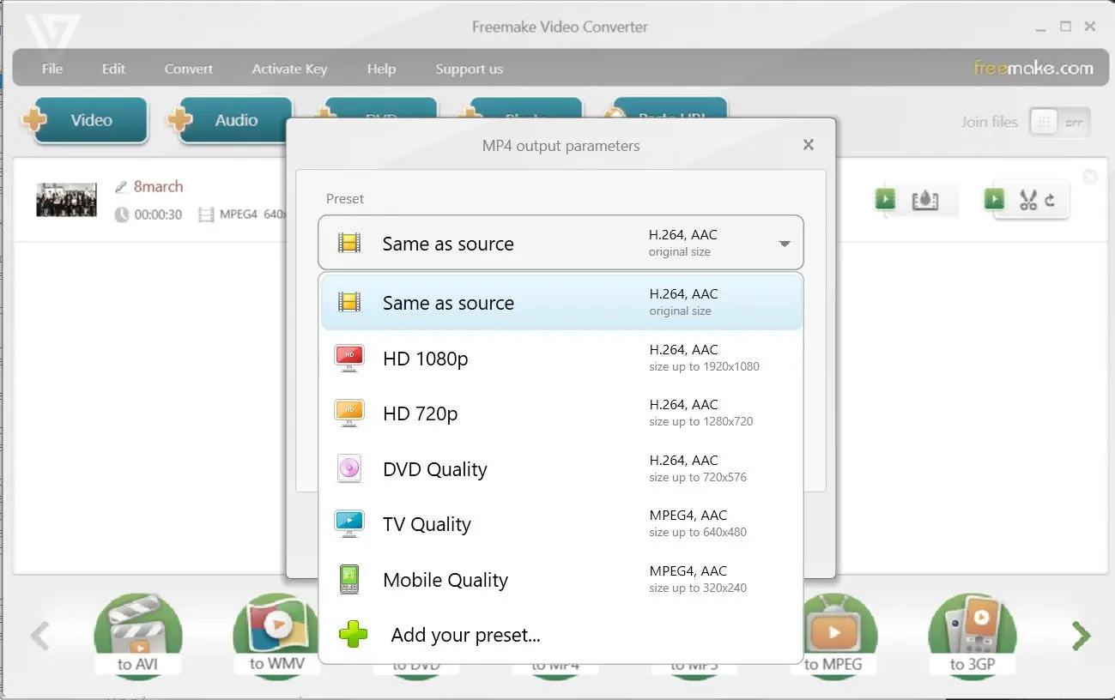Select the HD 720p preset

[x=561, y=413]
